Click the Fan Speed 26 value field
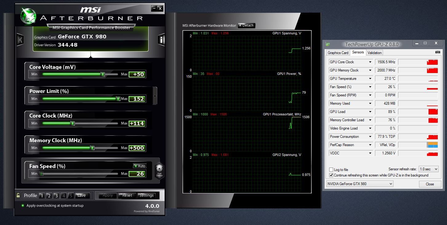The width and height of the screenshot is (447, 225). 137,174
